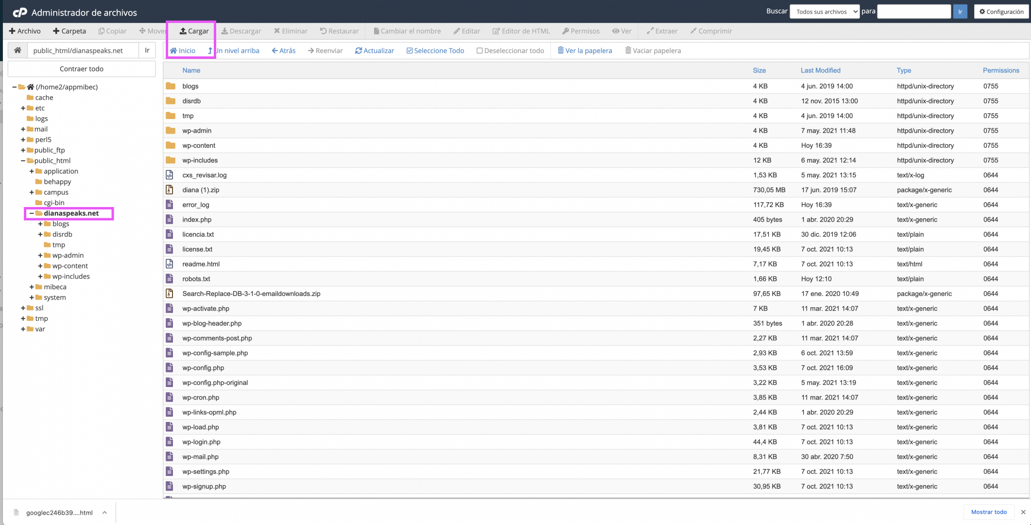The height and width of the screenshot is (525, 1031).
Task: Select the wp-login.php file row
Action: 596,442
